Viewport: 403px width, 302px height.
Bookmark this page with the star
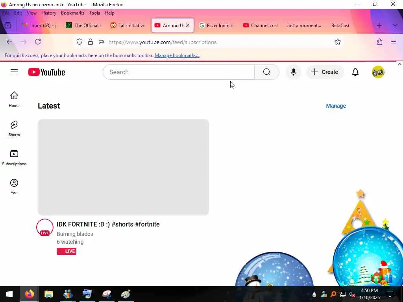337,42
